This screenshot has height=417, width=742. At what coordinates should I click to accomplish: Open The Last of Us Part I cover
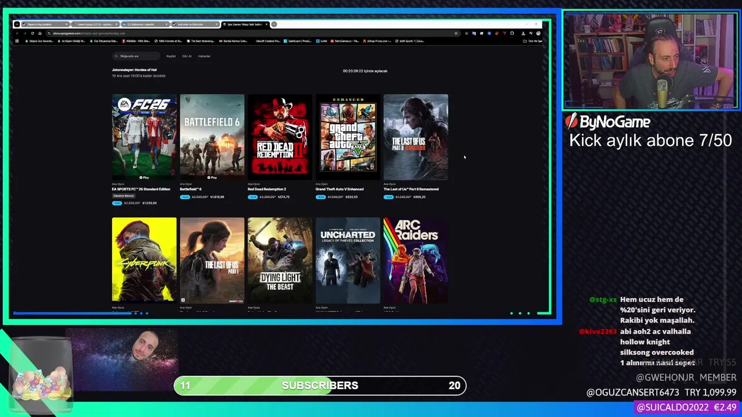click(212, 261)
